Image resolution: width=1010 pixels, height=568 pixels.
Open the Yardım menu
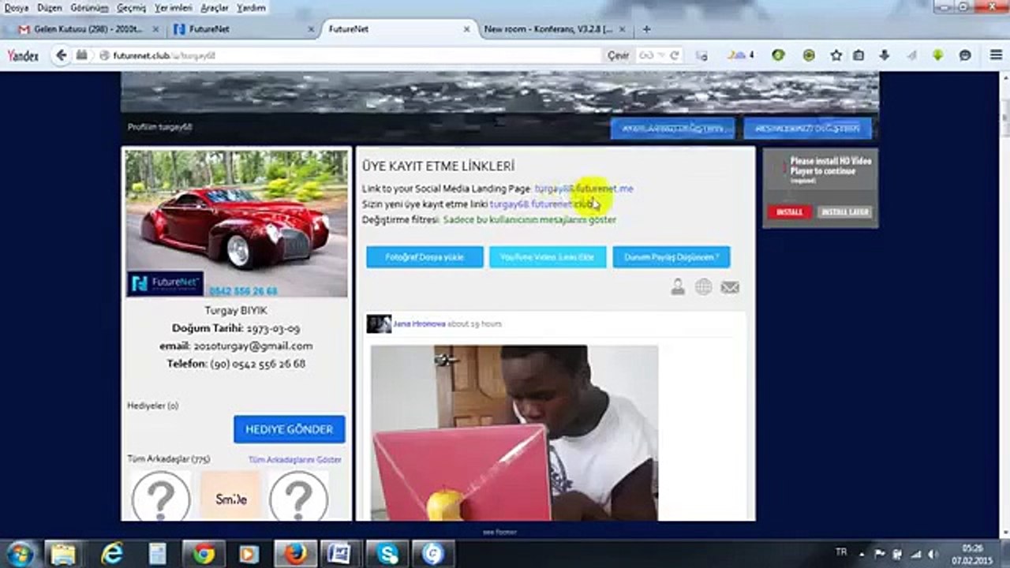[x=251, y=8]
